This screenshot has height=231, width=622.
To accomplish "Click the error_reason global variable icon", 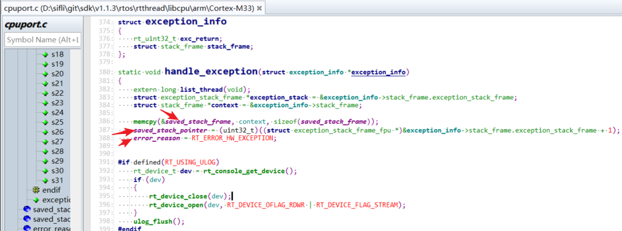I will pyautogui.click(x=27, y=229).
